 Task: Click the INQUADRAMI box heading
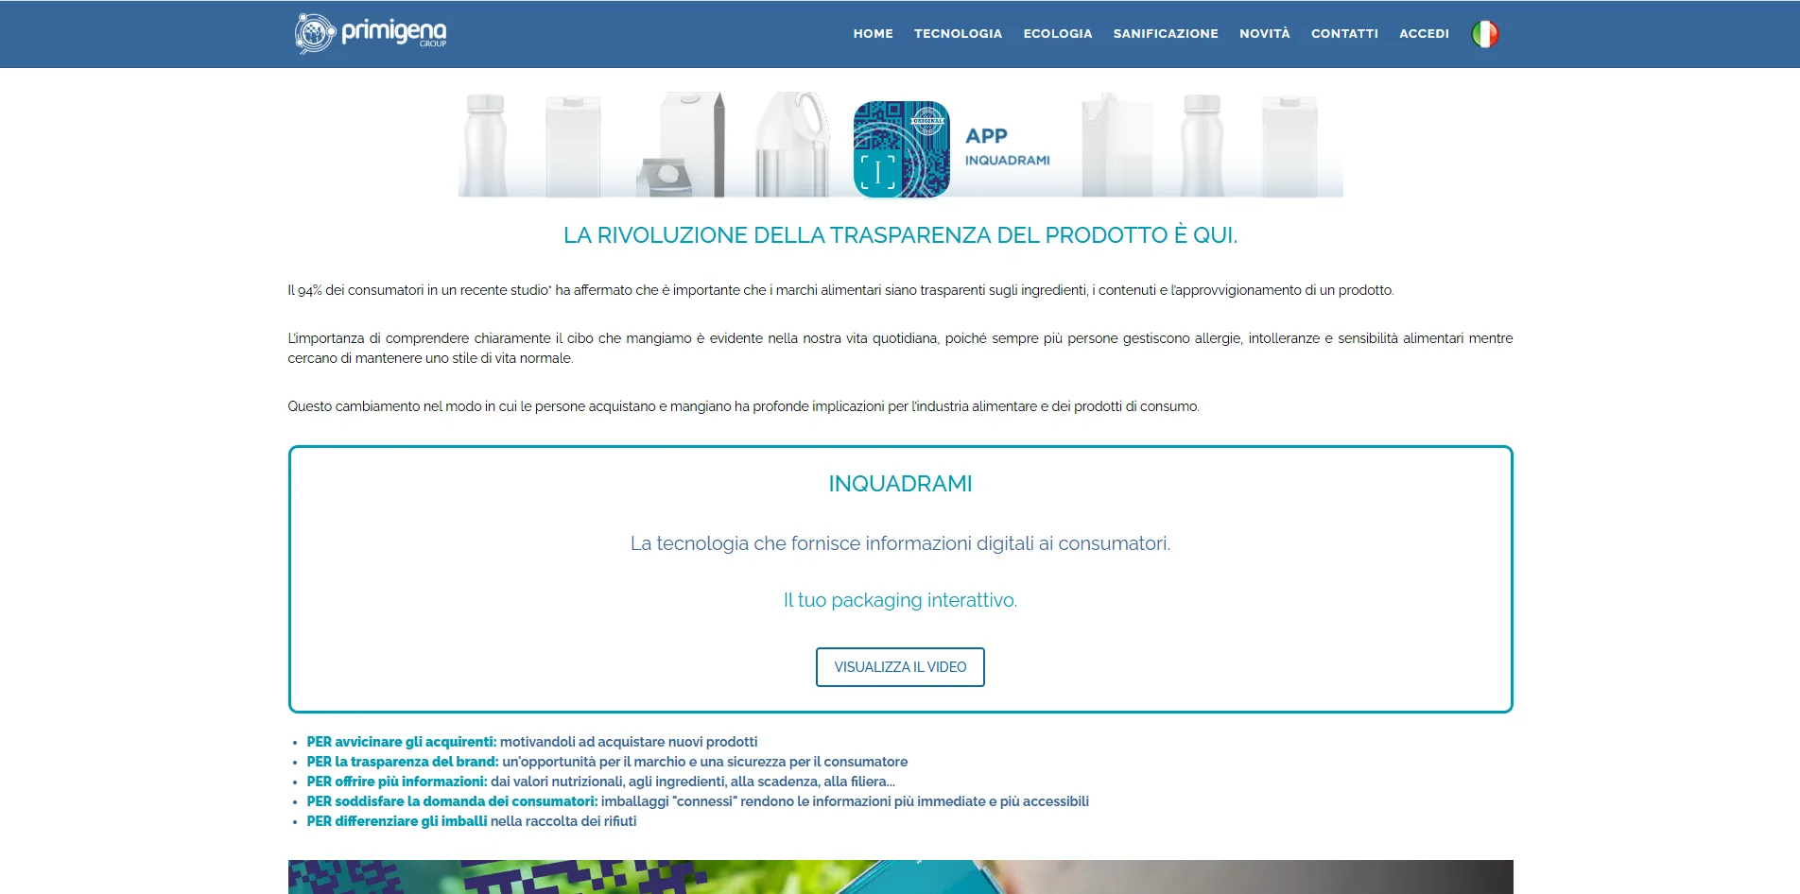click(x=900, y=484)
